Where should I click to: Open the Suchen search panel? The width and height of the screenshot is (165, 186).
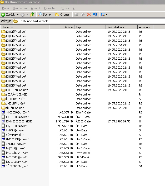[45, 15]
